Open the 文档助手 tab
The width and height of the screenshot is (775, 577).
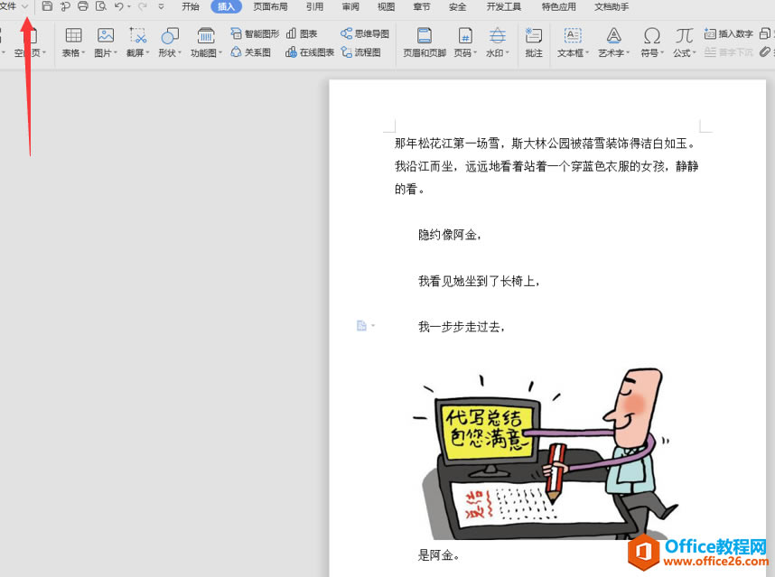click(612, 6)
